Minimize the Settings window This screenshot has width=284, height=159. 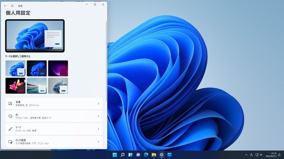pyautogui.click(x=87, y=4)
